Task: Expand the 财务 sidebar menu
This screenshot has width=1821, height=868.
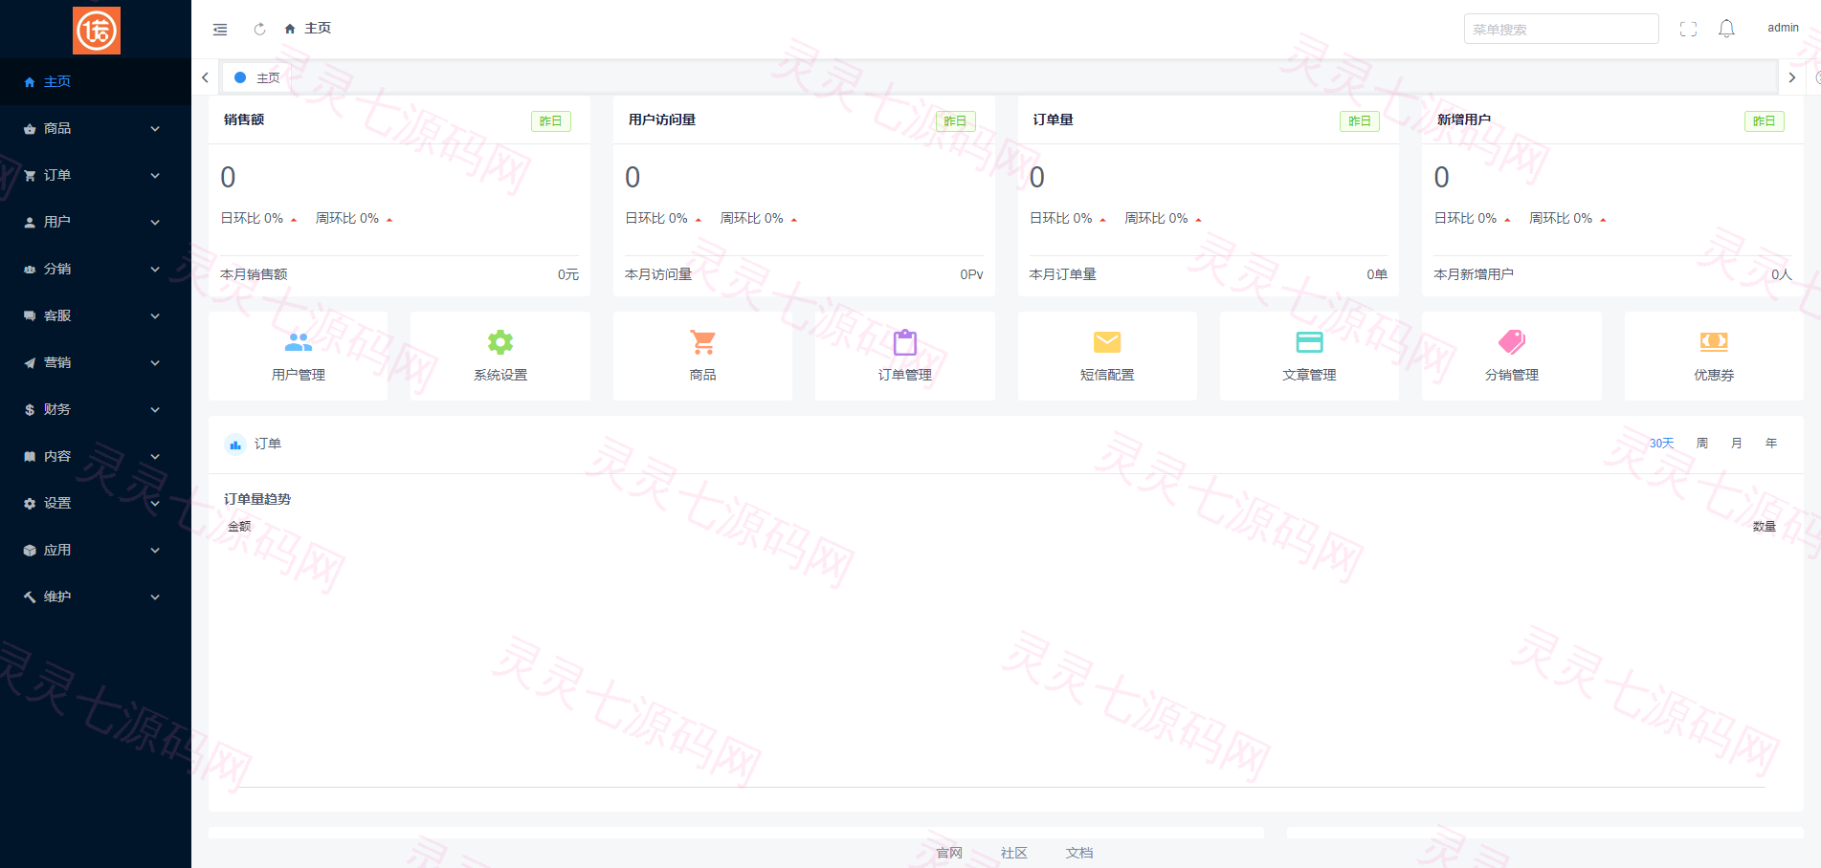Action: 96,409
